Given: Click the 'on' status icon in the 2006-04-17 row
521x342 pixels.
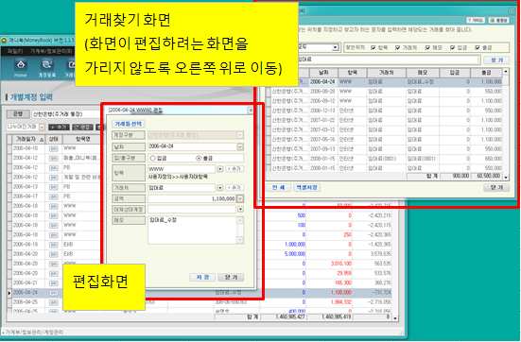Looking at the screenshot, I should click(x=54, y=197).
